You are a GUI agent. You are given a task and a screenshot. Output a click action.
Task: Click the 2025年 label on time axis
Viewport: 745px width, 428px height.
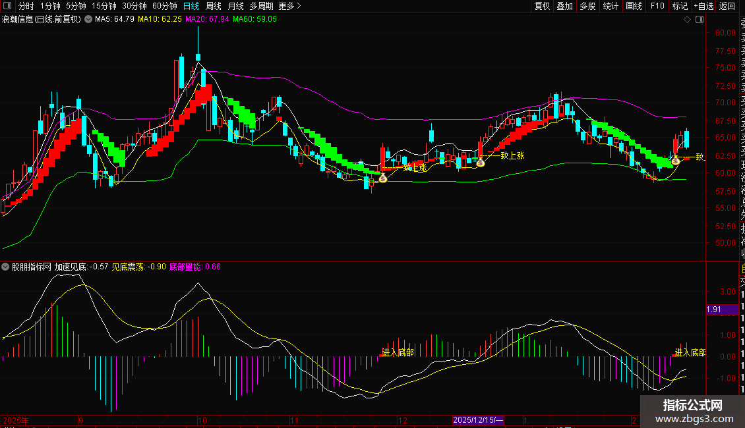[16, 420]
